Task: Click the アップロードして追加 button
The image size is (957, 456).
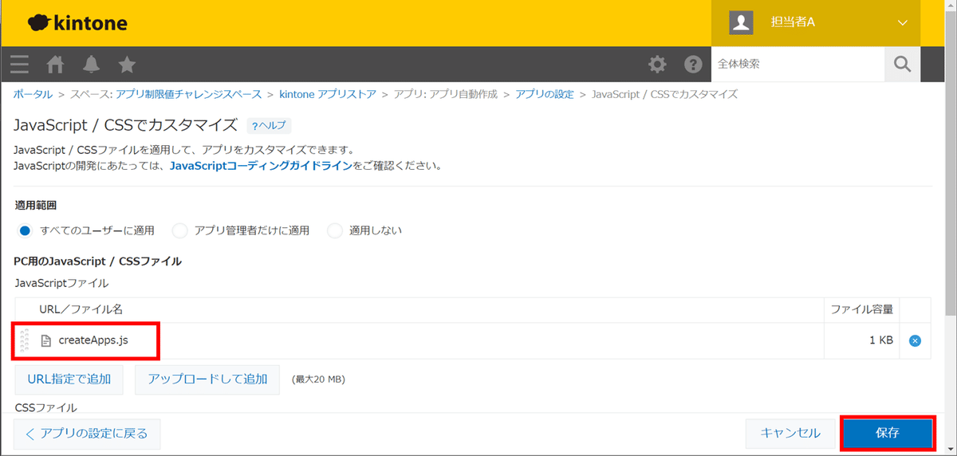Action: tap(207, 379)
